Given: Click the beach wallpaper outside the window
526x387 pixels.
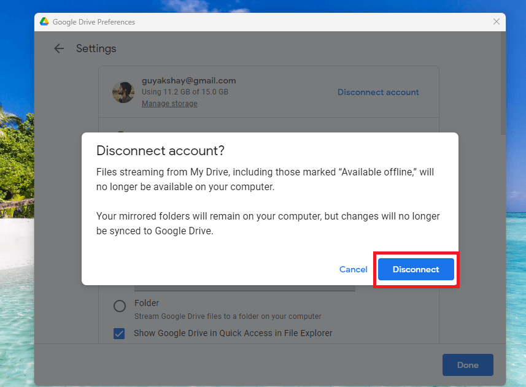Looking at the screenshot, I should click(15, 245).
